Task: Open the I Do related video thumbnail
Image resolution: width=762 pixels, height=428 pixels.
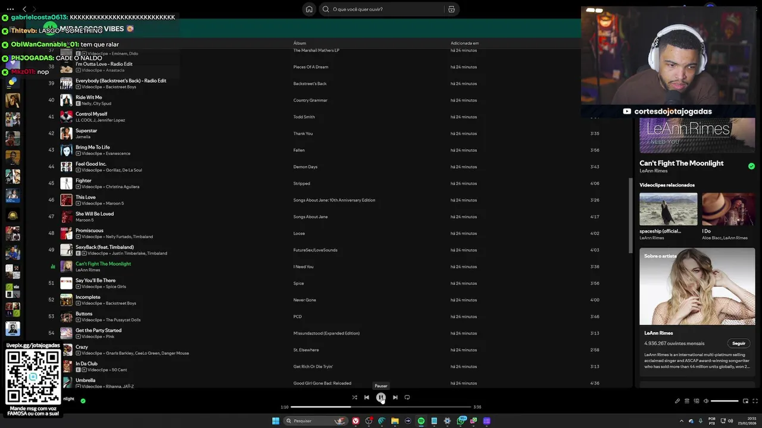Action: click(x=729, y=209)
